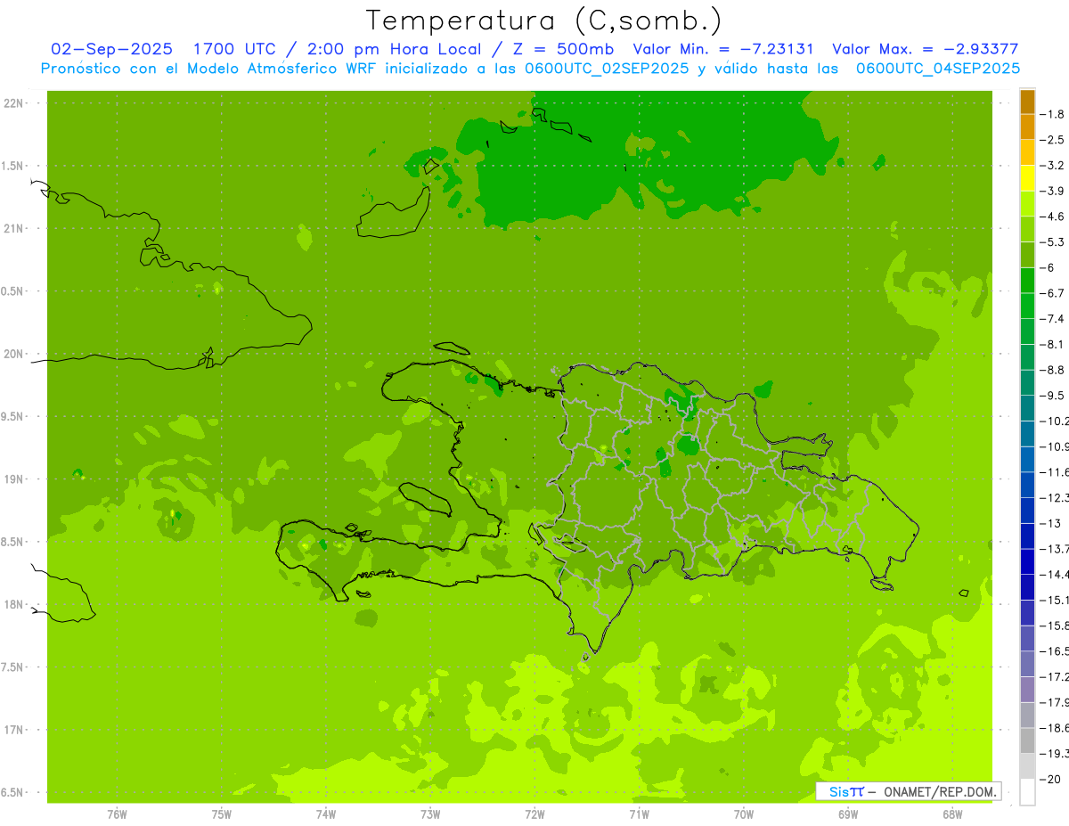Click the "Valor Max. = -2.93377" text
Image resolution: width=1069 pixels, height=826 pixels.
(x=925, y=49)
